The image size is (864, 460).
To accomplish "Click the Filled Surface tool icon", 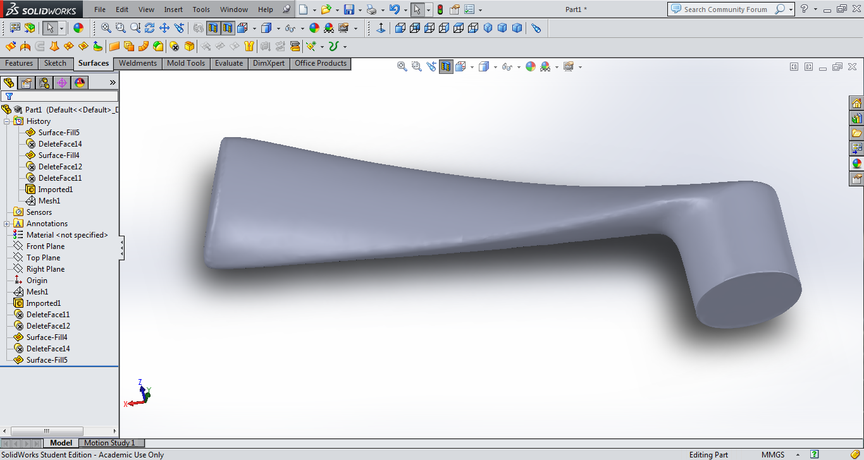I will click(x=83, y=46).
